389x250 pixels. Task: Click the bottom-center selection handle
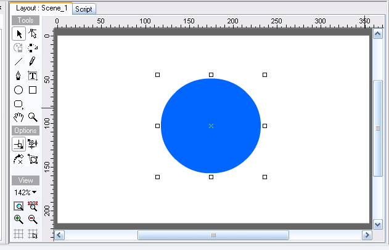coord(211,177)
